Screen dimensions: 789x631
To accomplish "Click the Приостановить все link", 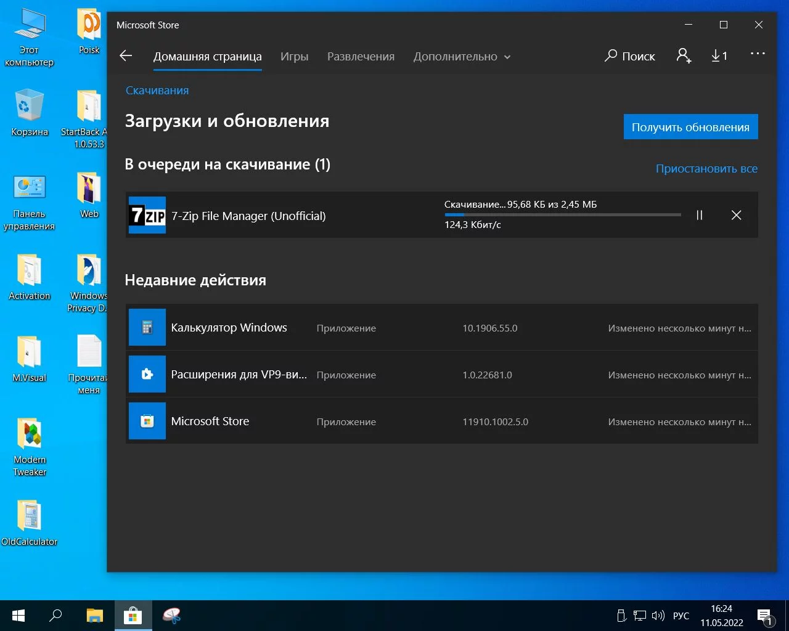I will click(x=706, y=168).
